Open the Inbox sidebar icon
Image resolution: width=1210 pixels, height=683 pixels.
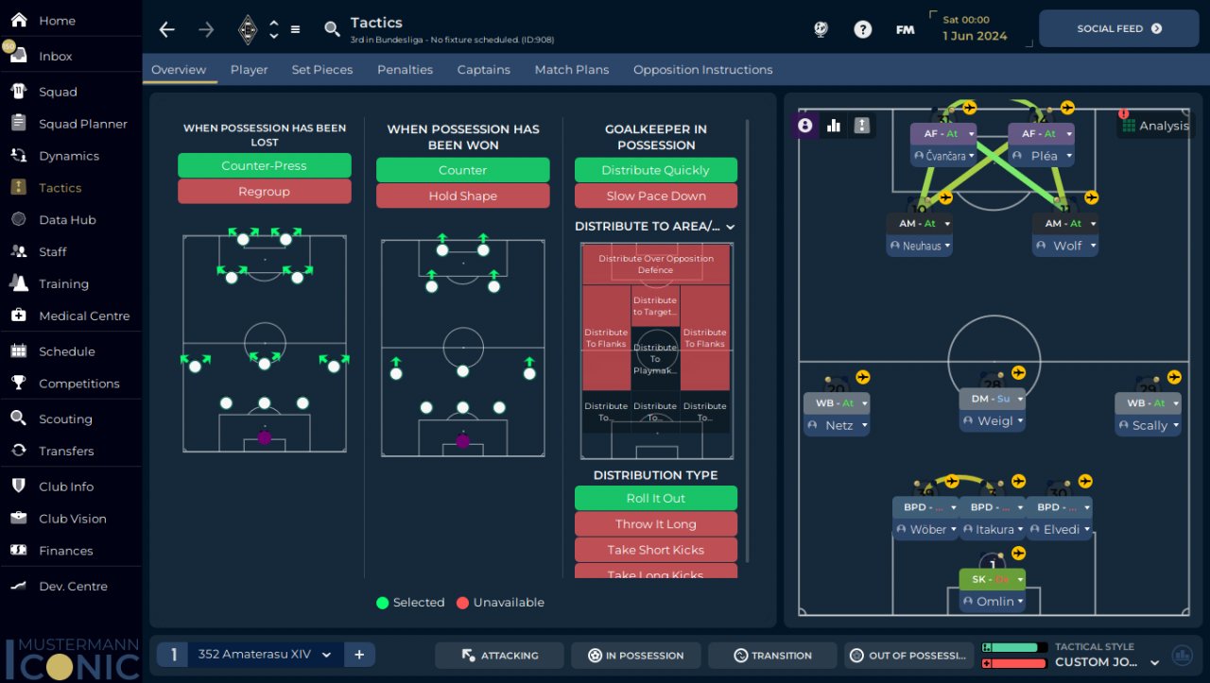pos(18,55)
